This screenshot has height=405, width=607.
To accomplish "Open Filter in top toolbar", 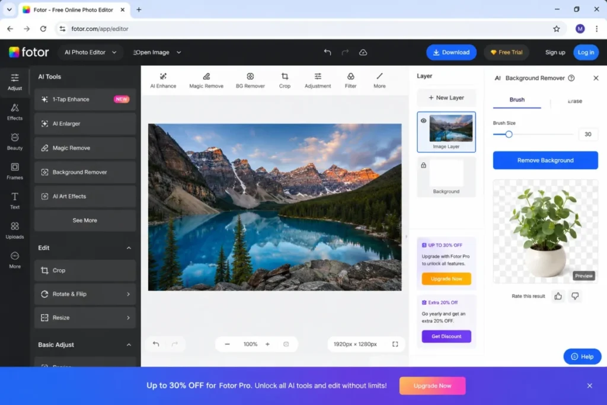I will (350, 81).
